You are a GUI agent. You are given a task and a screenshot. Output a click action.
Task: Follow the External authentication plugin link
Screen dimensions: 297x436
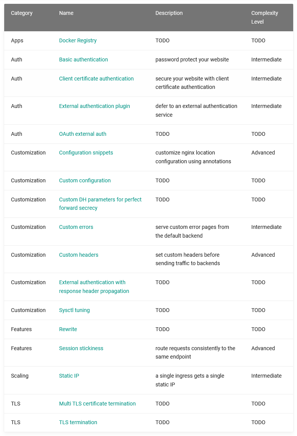(x=94, y=106)
